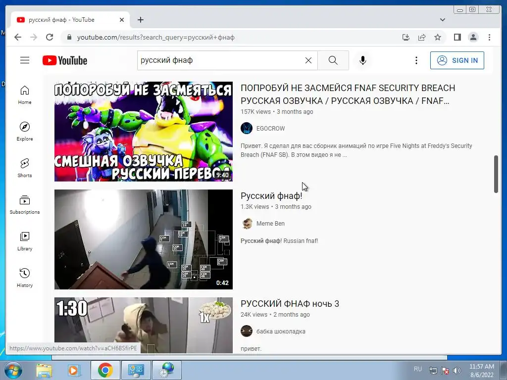The width and height of the screenshot is (507, 380).
Task: Open Shorts in the sidebar
Action: tap(25, 168)
